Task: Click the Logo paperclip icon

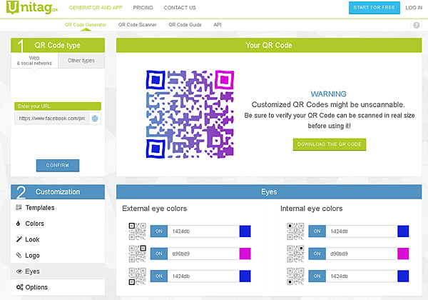Action: (19, 255)
